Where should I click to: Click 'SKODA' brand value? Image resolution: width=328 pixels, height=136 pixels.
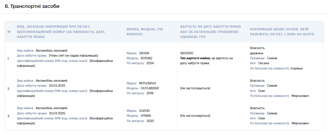(144, 53)
